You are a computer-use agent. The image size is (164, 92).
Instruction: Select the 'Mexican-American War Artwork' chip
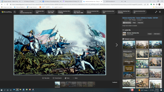click(x=93, y=12)
